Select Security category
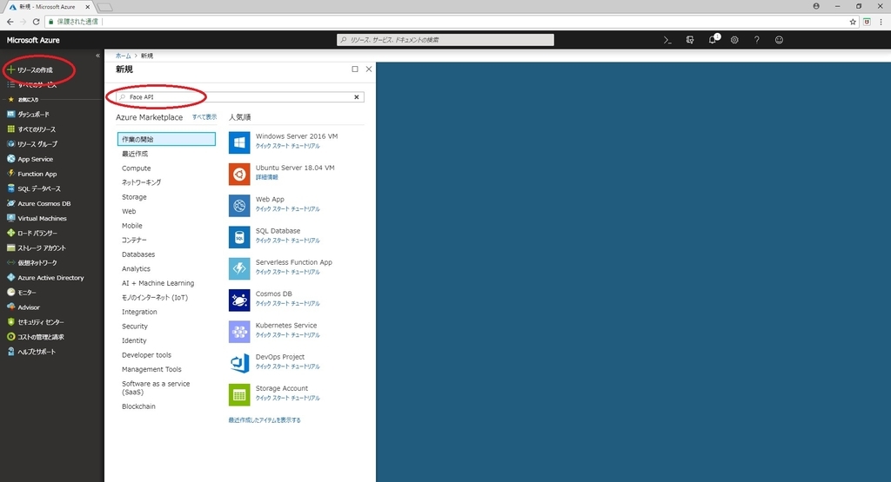 [x=135, y=326]
